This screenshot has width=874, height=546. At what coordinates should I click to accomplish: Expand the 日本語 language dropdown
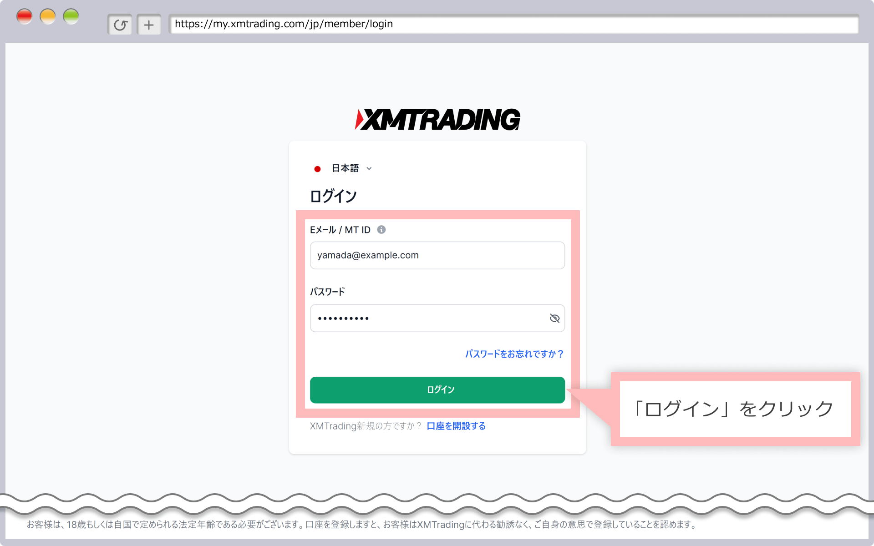click(x=344, y=168)
